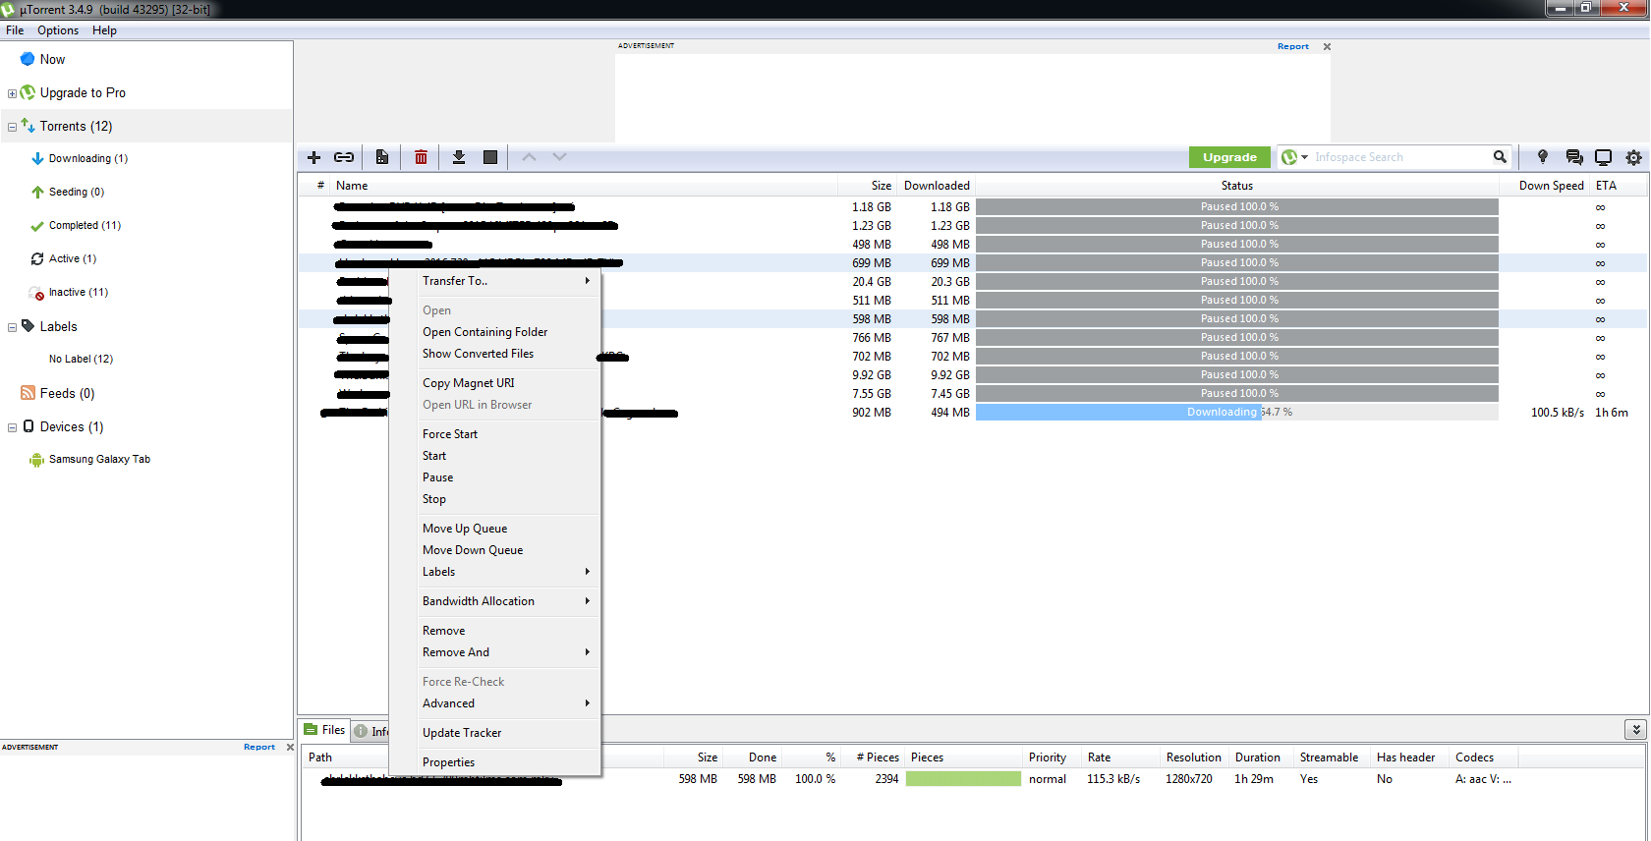Click the Inactive torrents icon
The height and width of the screenshot is (841, 1651).
(x=36, y=293)
